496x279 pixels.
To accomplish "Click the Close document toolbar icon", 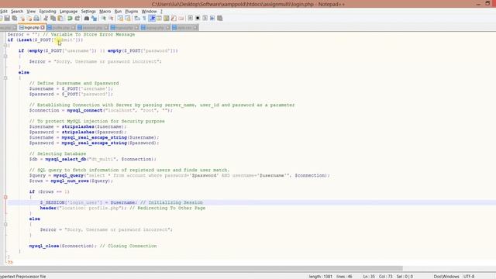I will [x=22, y=19].
